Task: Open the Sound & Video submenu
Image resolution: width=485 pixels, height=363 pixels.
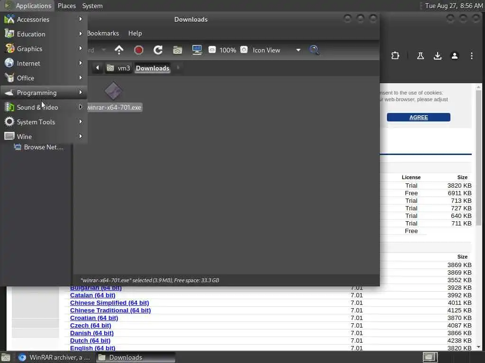Action: (x=44, y=107)
